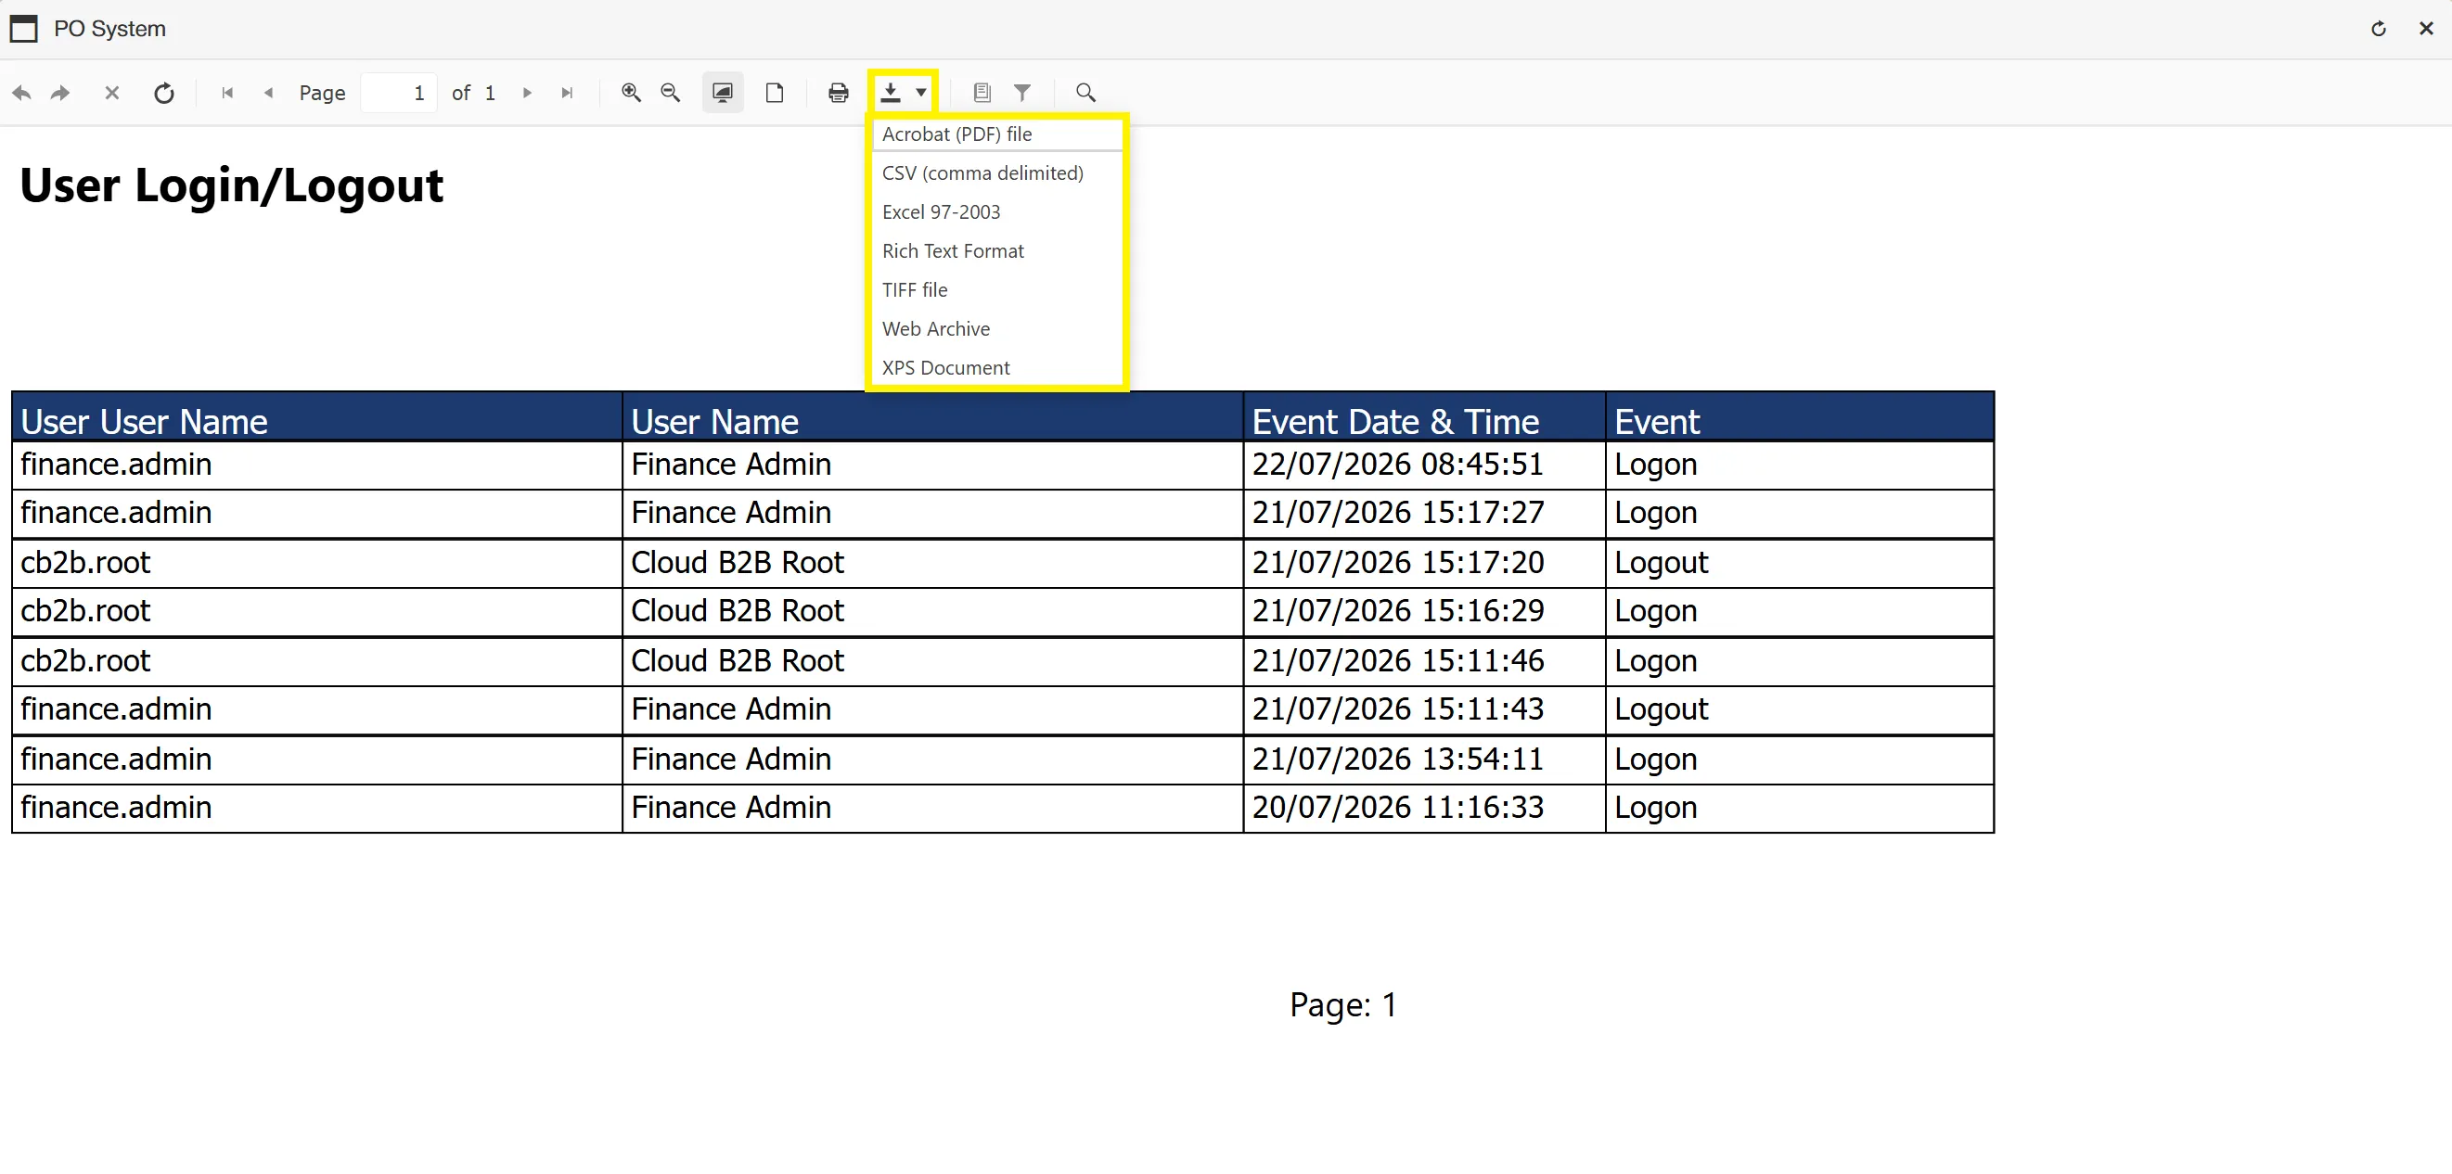Toggle print preview mode

pos(723,93)
